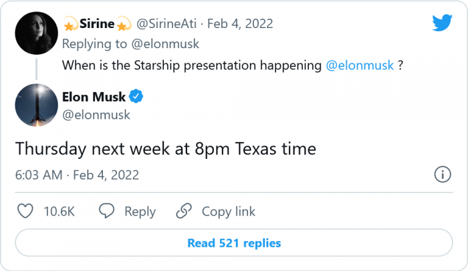The height and width of the screenshot is (271, 468).
Task: Click the @elonmusk mention in Sirine's question
Action: (358, 66)
